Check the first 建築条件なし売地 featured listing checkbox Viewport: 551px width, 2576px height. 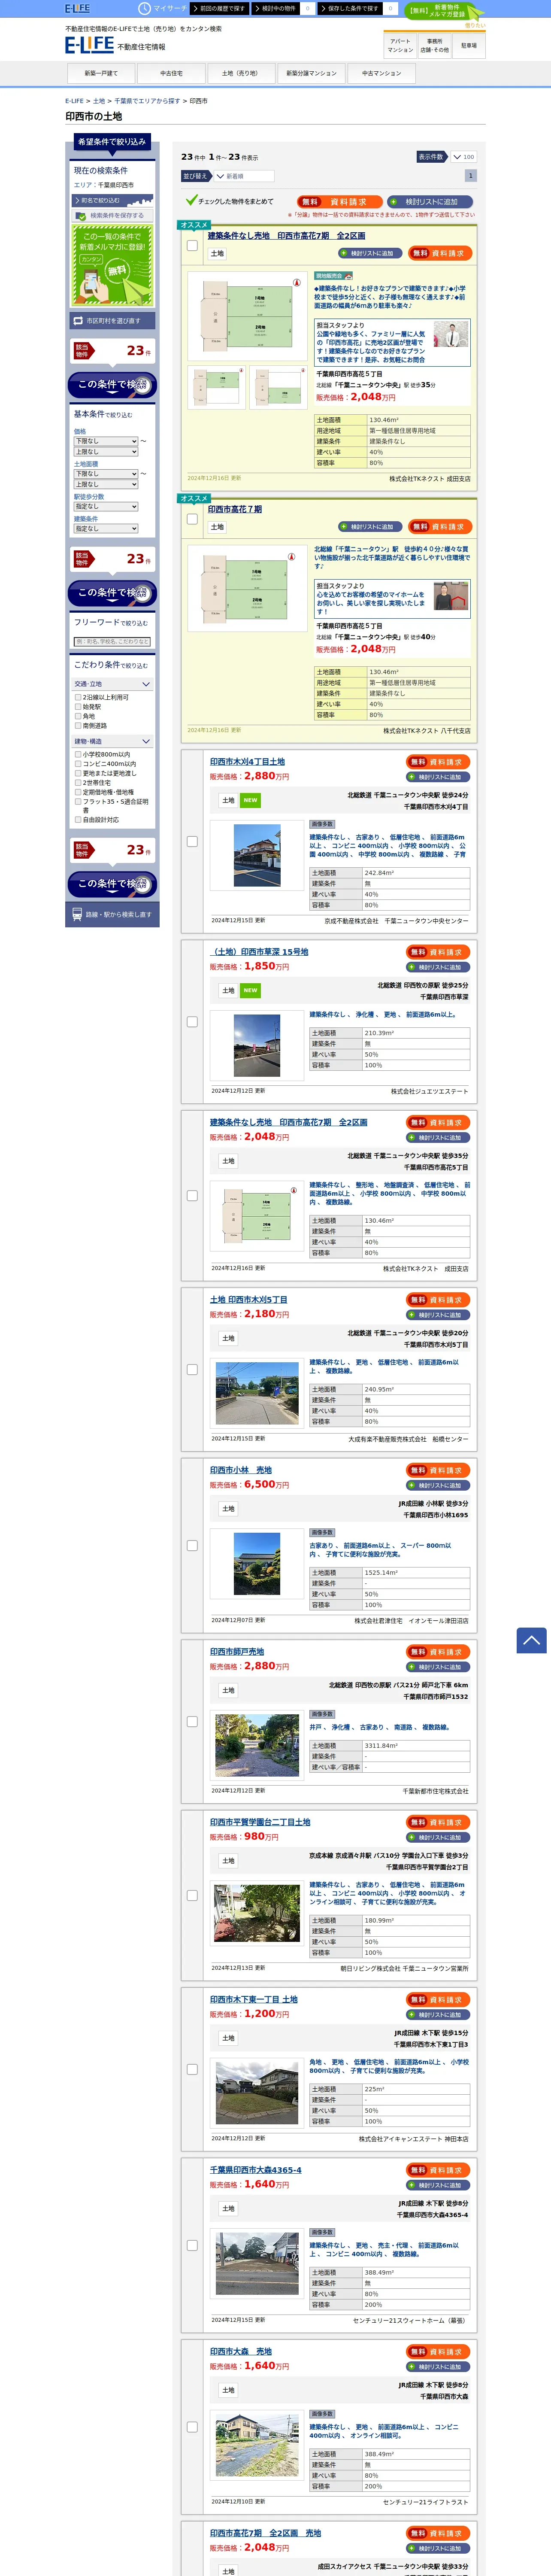coord(192,245)
